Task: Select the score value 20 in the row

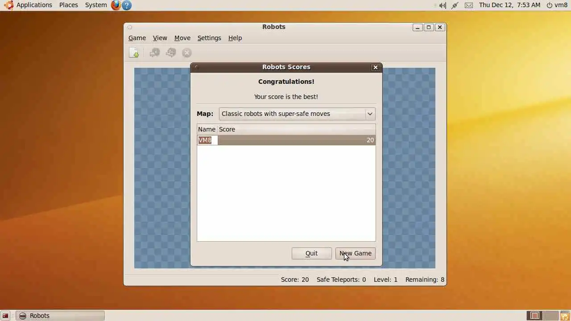Action: click(x=370, y=140)
